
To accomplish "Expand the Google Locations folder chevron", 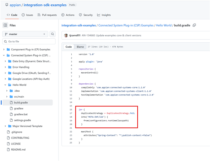I will click(x=5, y=79).
